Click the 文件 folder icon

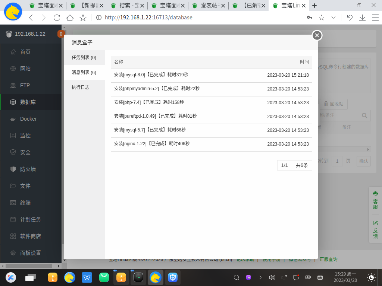[x=13, y=186]
